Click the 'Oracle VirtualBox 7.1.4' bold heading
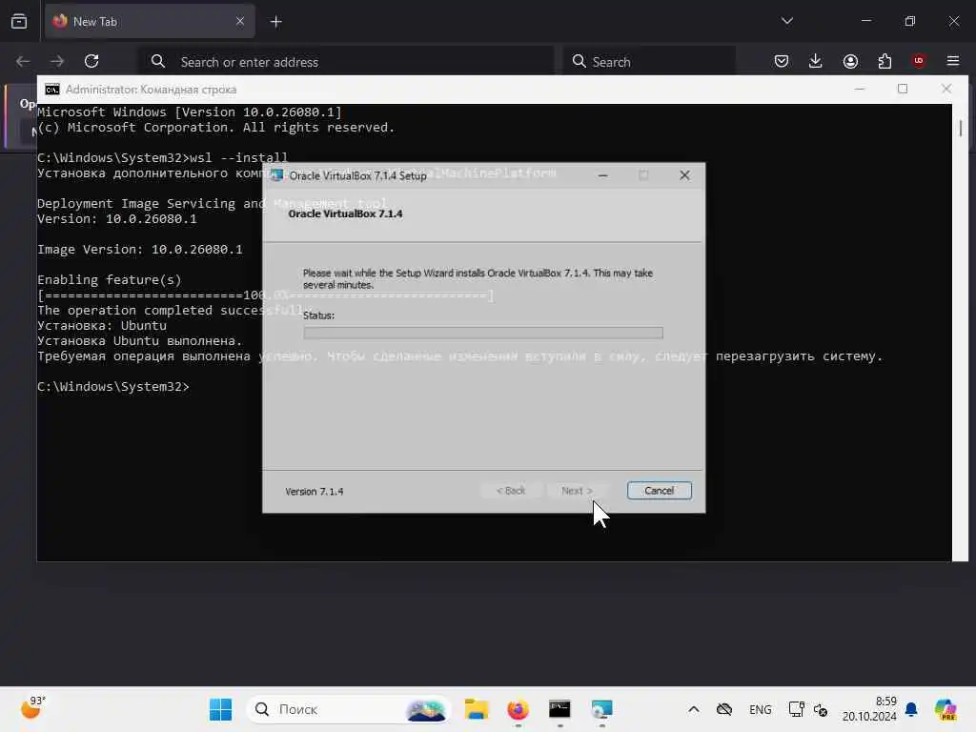This screenshot has height=732, width=976. click(x=345, y=213)
